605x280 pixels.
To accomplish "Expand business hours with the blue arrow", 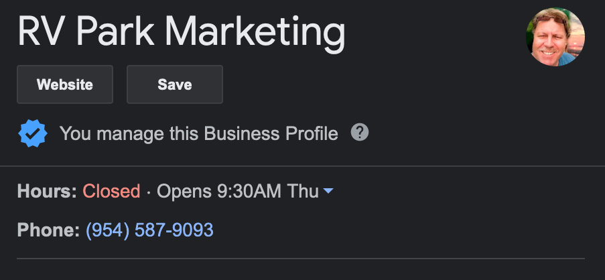I will pyautogui.click(x=328, y=191).
